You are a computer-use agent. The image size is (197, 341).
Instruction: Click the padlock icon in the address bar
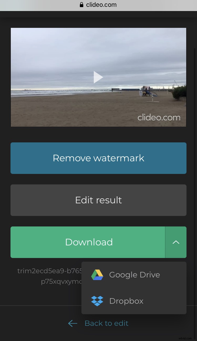pyautogui.click(x=81, y=4)
